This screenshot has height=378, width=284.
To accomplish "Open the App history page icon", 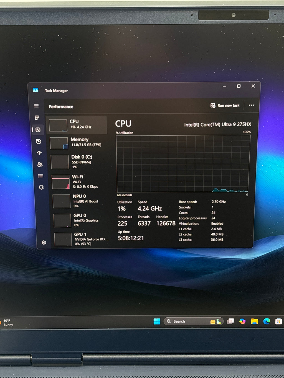I will (x=39, y=142).
